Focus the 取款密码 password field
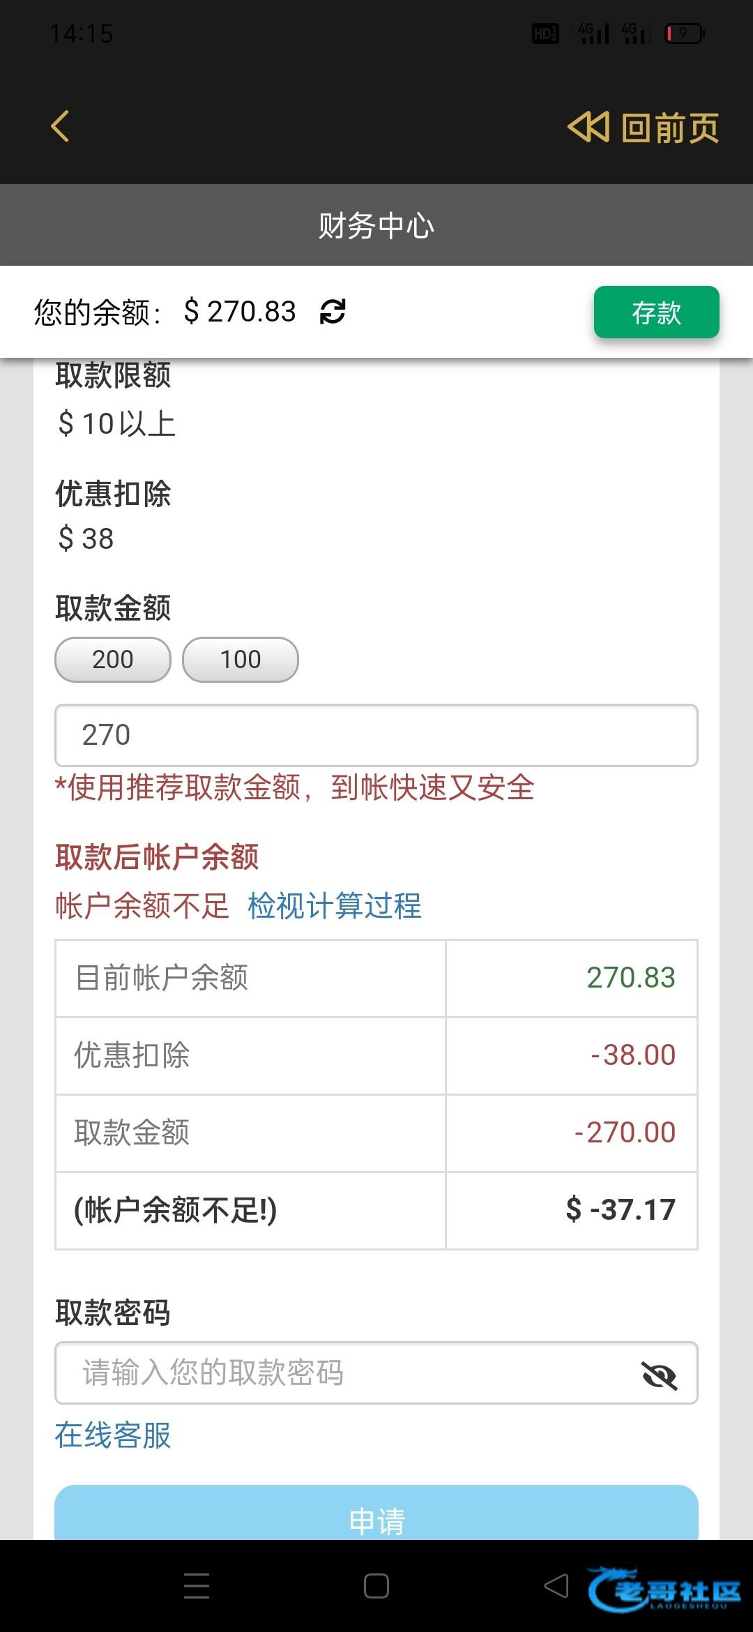The image size is (753, 1632). 349,1373
